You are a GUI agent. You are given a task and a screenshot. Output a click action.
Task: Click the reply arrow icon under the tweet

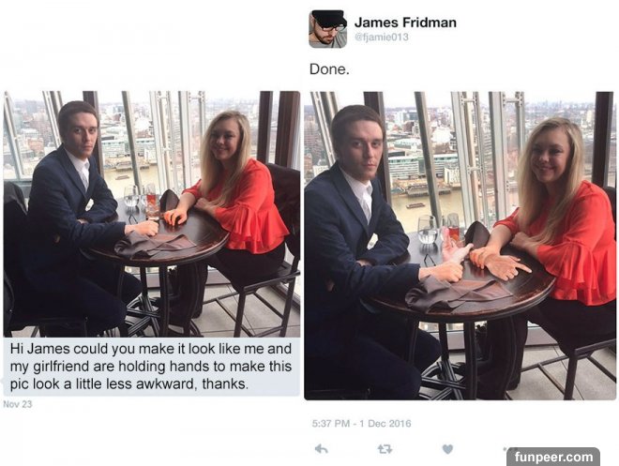(x=322, y=448)
